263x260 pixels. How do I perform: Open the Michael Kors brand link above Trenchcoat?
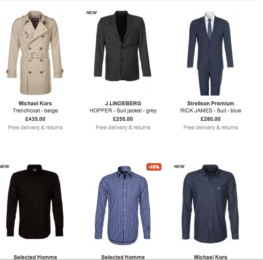35,104
